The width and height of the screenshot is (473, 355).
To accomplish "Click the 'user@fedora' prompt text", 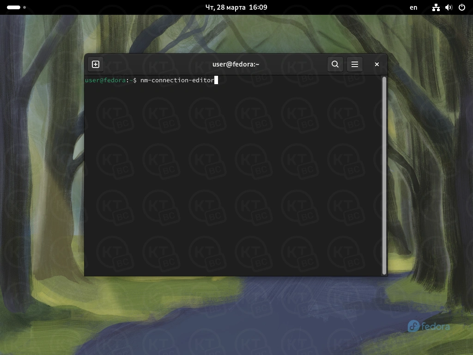I will (x=105, y=80).
